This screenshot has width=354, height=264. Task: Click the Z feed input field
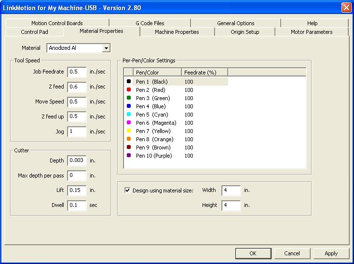point(77,87)
